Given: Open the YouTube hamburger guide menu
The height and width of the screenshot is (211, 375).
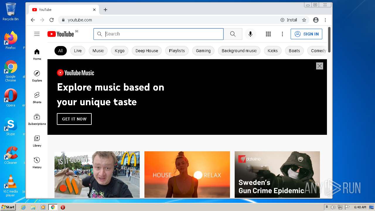Looking at the screenshot, I should [37, 34].
